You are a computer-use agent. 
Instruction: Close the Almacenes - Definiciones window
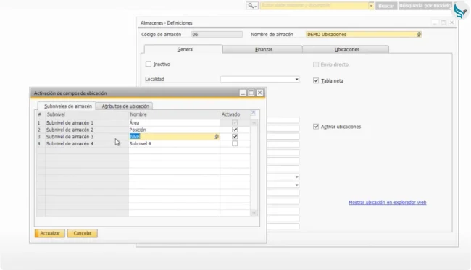(451, 22)
